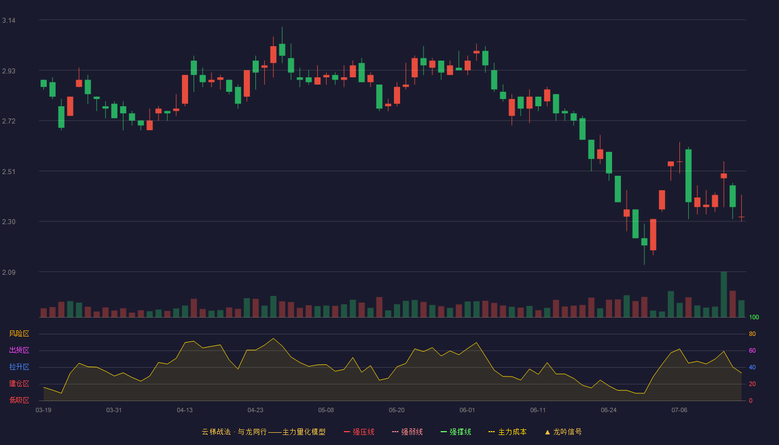779x445 pixels.
Task: Click the 05-20 date label
Action: (397, 410)
